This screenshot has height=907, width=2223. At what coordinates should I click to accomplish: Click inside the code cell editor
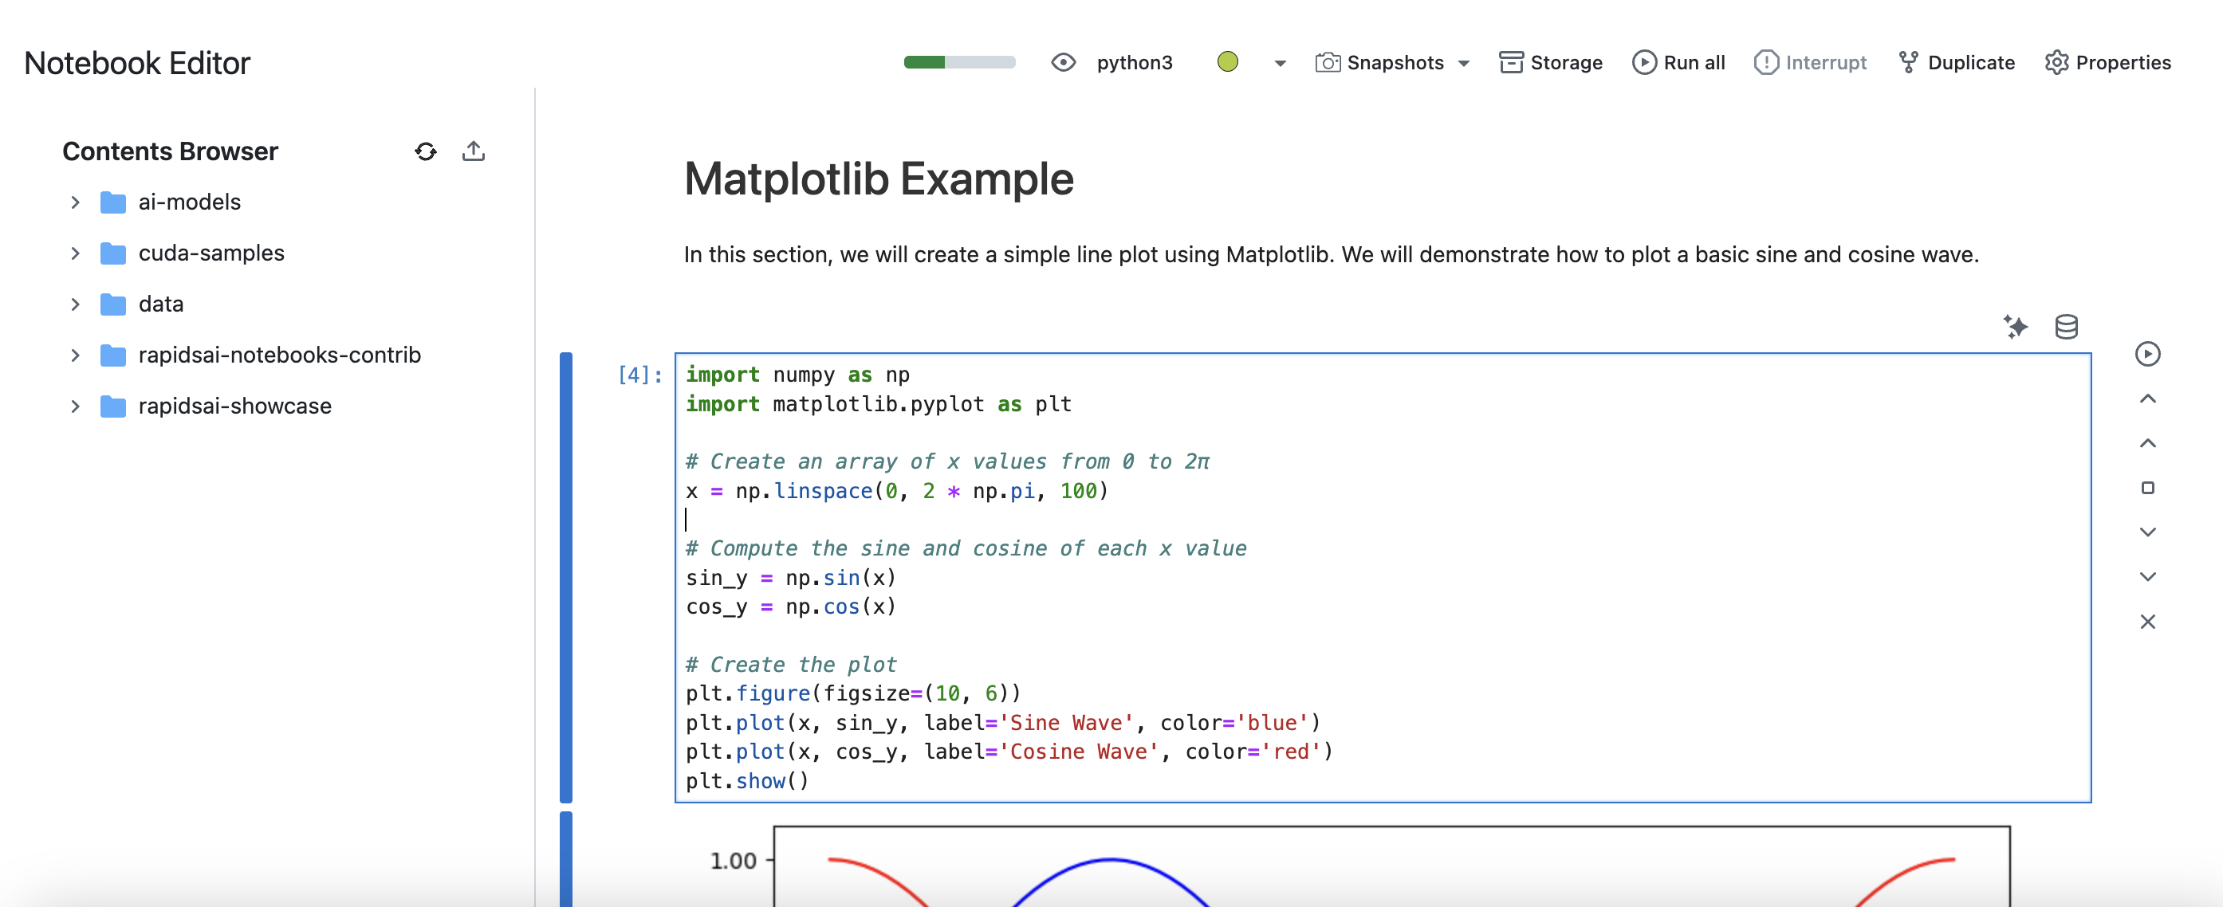point(1383,577)
